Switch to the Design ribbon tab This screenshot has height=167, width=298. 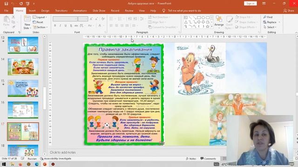[x=45, y=11]
